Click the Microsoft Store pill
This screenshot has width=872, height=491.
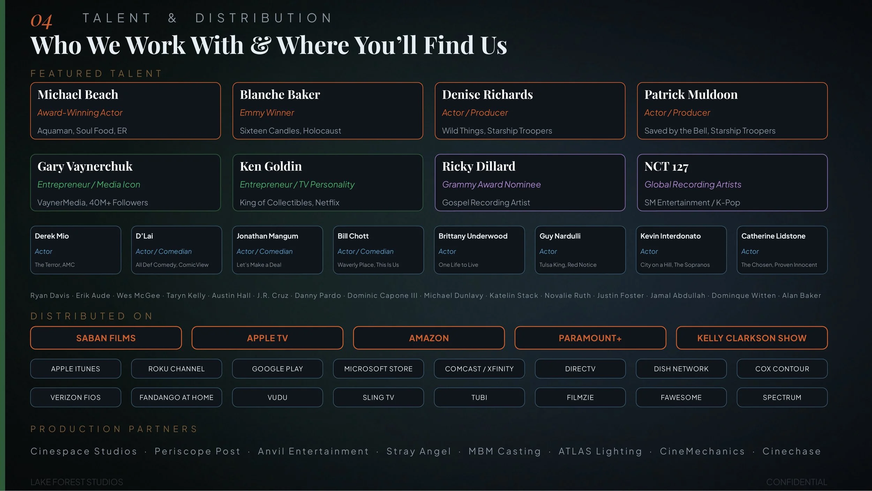pyautogui.click(x=378, y=369)
